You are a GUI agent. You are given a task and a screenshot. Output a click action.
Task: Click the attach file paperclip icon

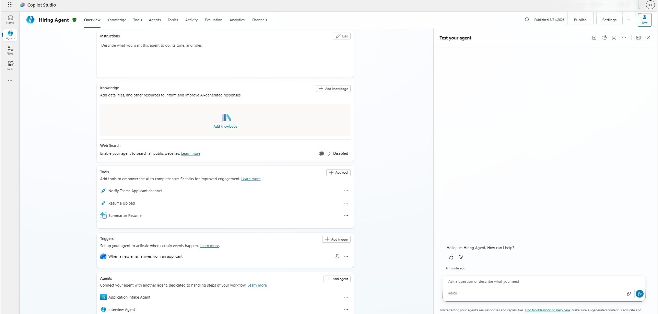629,294
